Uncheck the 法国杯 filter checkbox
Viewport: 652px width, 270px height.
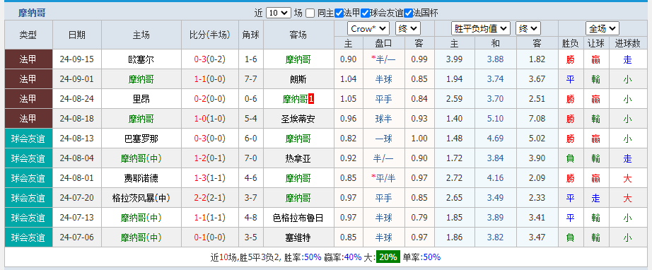pos(408,13)
